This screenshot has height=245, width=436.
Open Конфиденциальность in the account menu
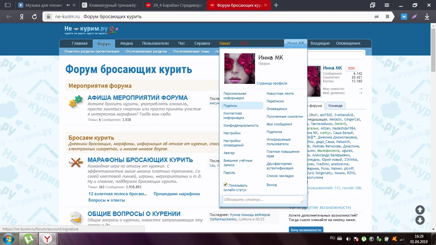[x=241, y=125]
